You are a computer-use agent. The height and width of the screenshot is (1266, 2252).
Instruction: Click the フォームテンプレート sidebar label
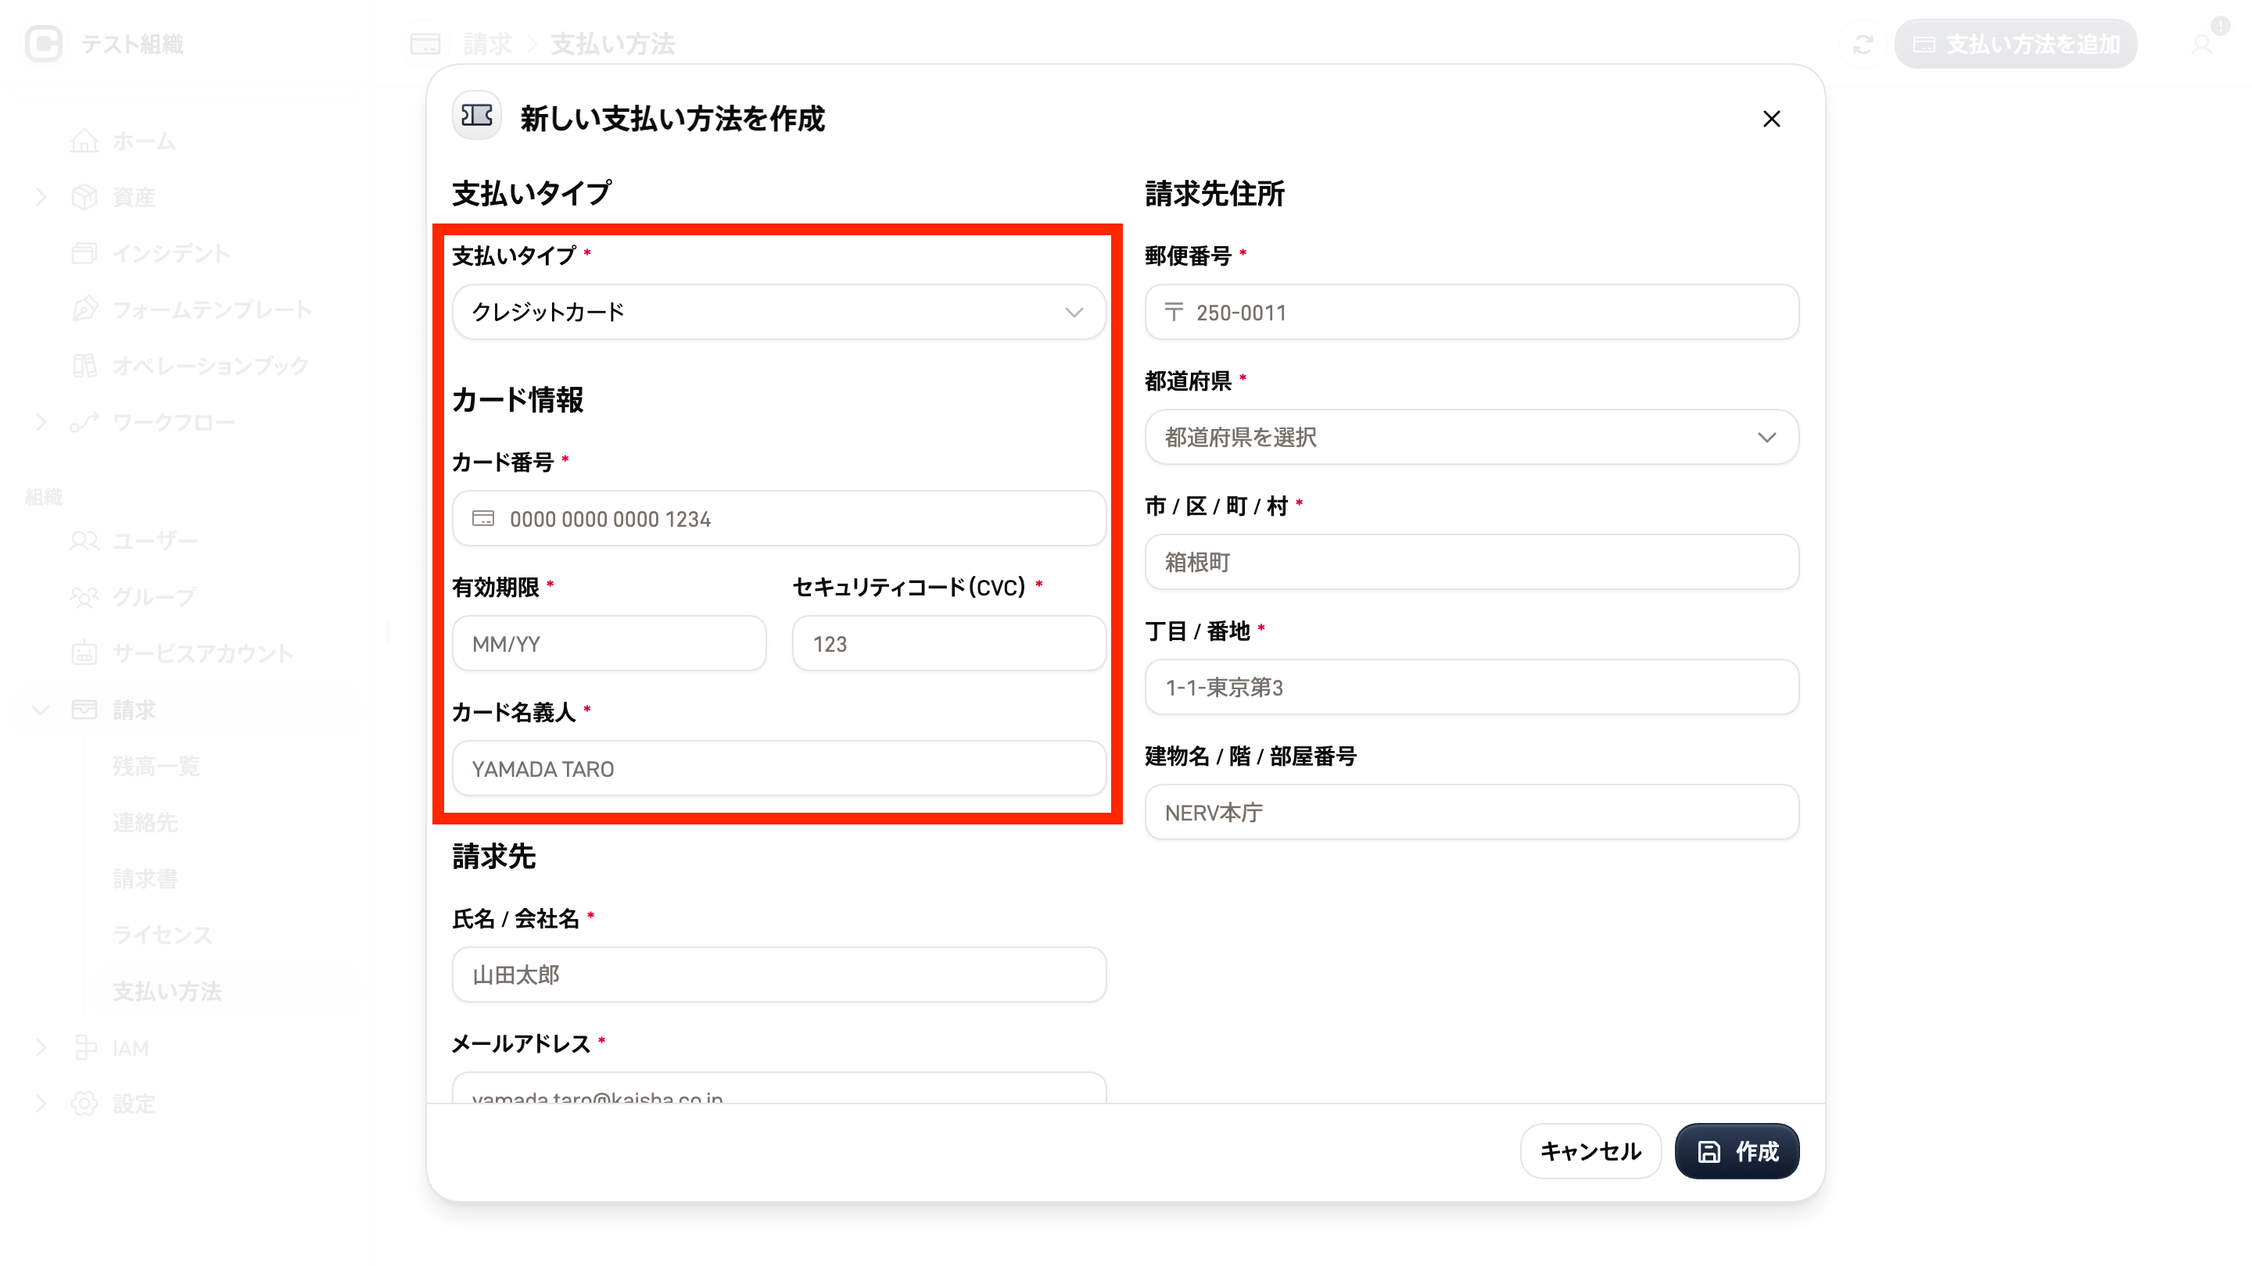coord(212,309)
